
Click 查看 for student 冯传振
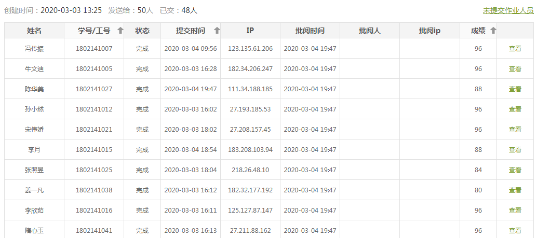(515, 49)
